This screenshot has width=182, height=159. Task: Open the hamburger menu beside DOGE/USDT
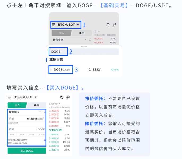tap(10, 97)
